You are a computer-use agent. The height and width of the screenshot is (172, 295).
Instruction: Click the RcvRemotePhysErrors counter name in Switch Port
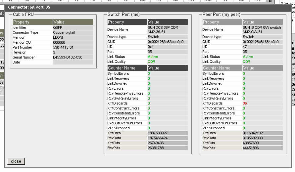click(125, 93)
